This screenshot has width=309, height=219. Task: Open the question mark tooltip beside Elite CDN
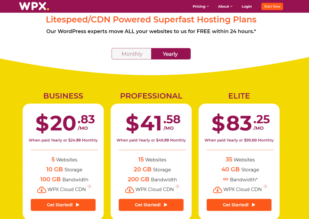pyautogui.click(x=266, y=187)
